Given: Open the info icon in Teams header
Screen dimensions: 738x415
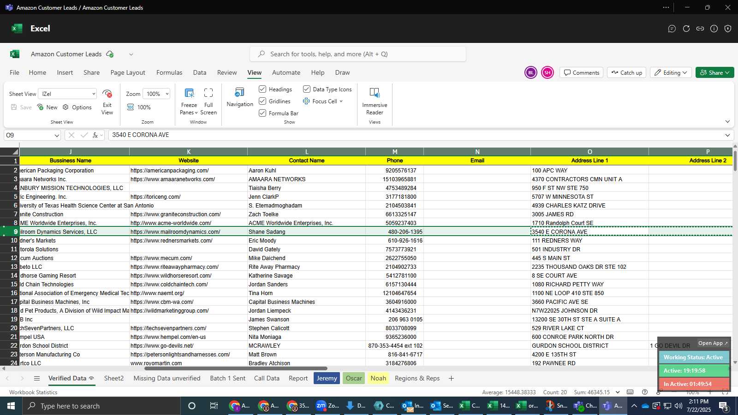Looking at the screenshot, I should [x=714, y=29].
